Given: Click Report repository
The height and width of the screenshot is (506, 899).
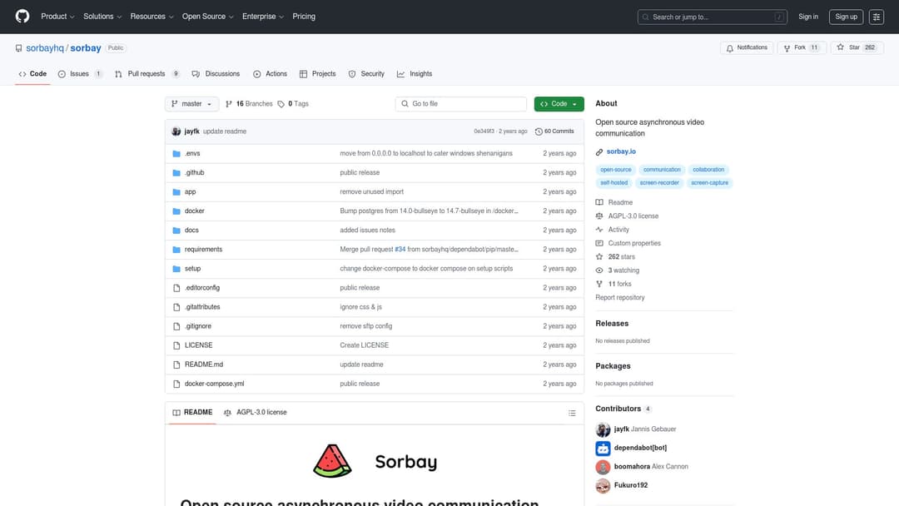Looking at the screenshot, I should coord(620,297).
